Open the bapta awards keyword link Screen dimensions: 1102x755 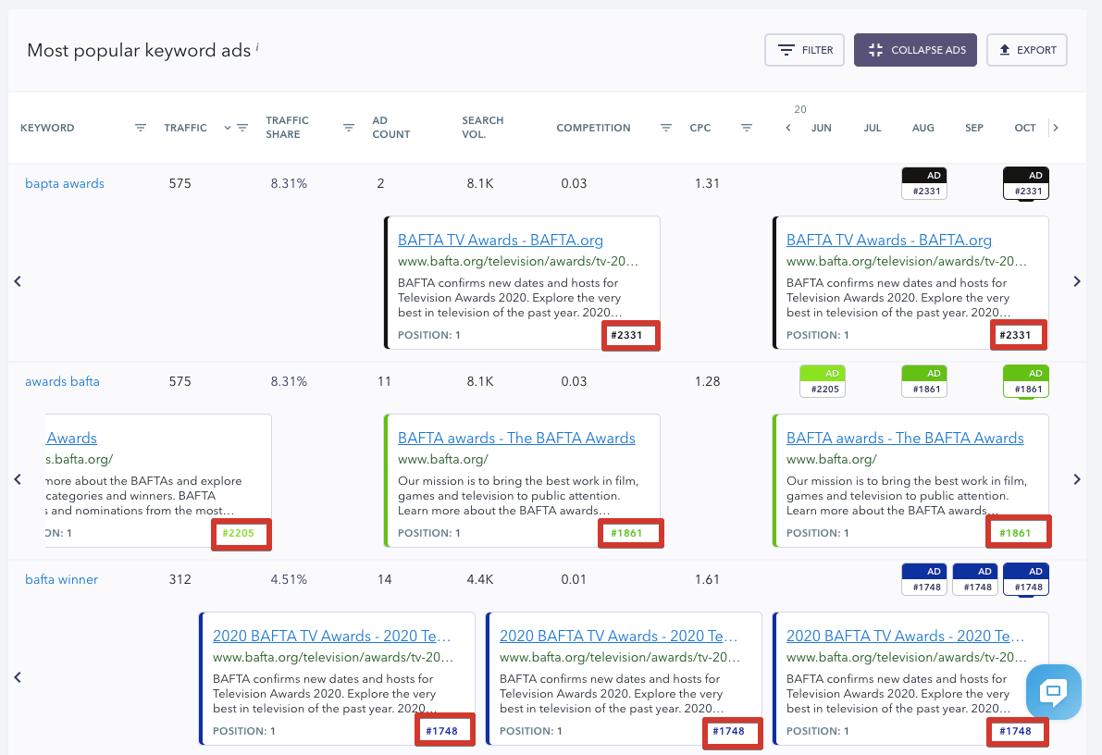pos(65,183)
